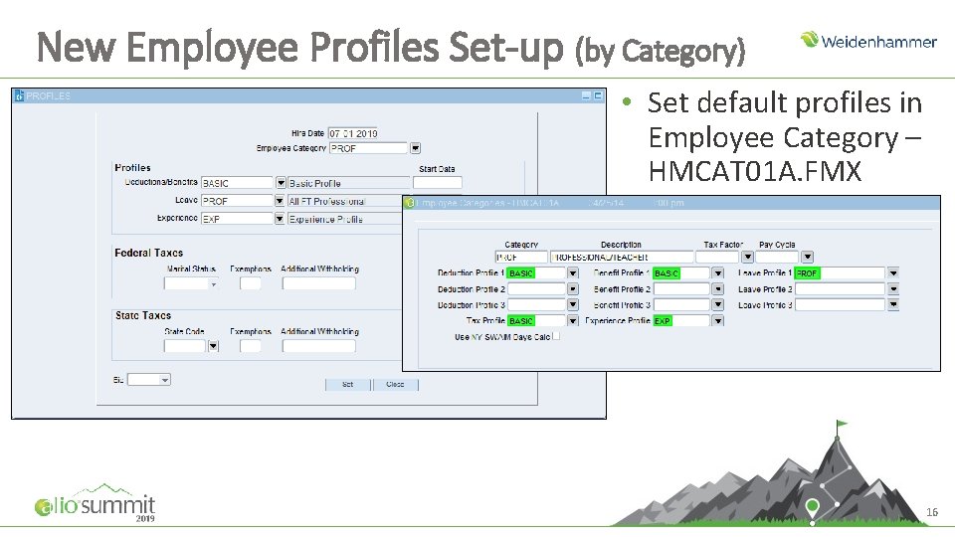Click Deduction Profile 2 empty field
955x537 pixels.
[x=536, y=289]
